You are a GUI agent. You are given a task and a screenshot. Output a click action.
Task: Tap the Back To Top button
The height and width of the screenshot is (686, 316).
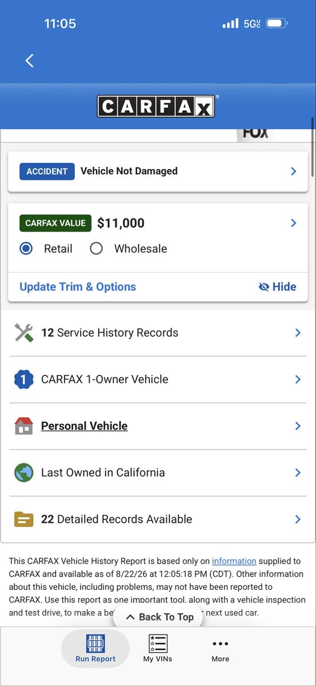click(x=159, y=617)
